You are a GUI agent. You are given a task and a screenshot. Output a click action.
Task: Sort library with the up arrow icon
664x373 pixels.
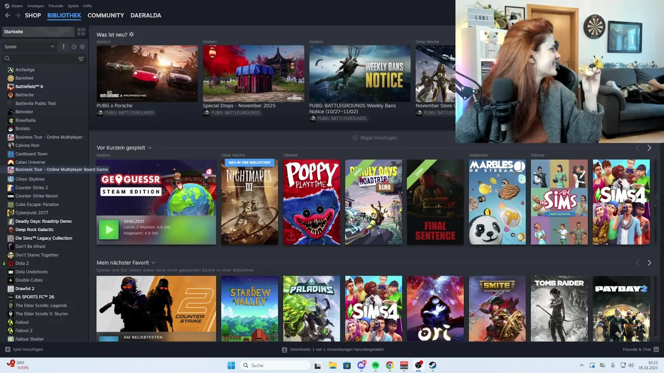(x=64, y=47)
